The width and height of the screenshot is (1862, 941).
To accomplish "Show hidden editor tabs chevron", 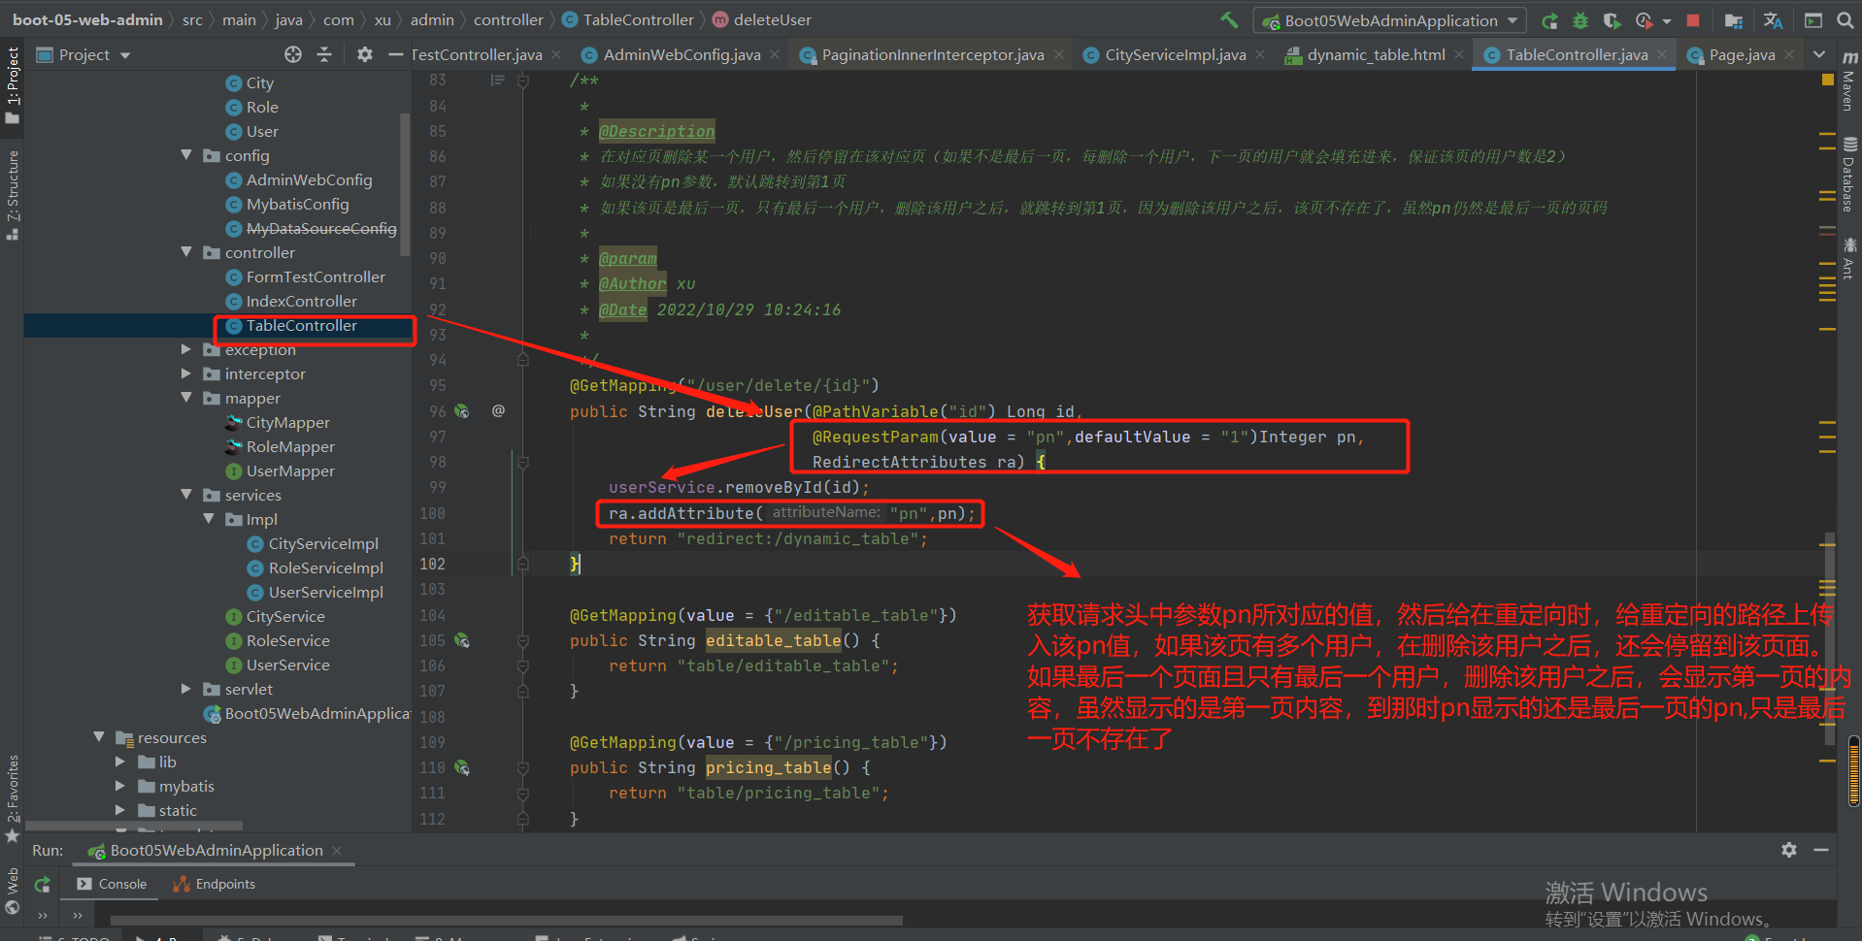I will point(1819,55).
